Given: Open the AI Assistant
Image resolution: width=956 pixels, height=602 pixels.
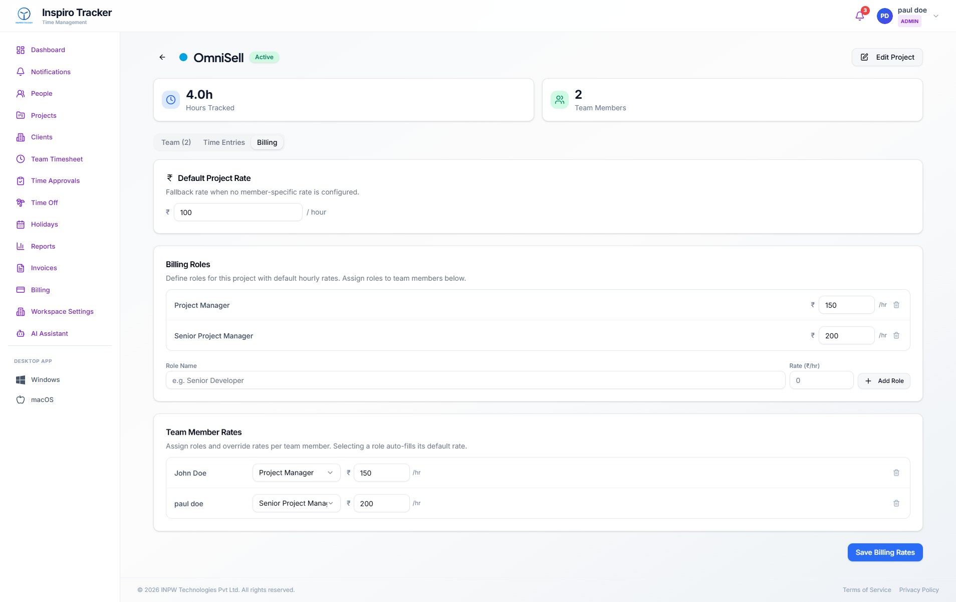Looking at the screenshot, I should pos(49,333).
